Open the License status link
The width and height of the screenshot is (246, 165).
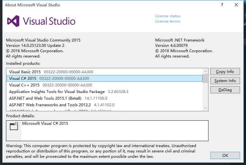point(168,16)
